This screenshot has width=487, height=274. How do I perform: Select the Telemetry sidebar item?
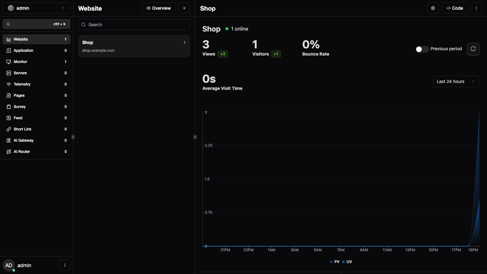pos(37,84)
